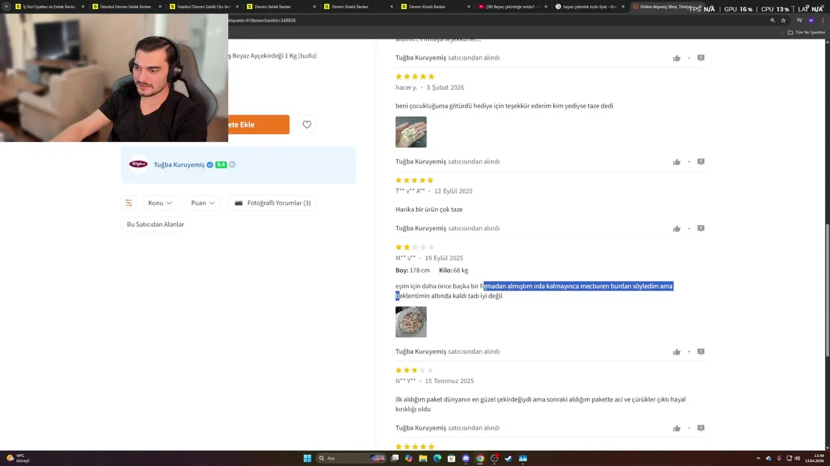The height and width of the screenshot is (466, 830).
Task: Expand the Puan rating filter dropdown
Action: [x=203, y=203]
